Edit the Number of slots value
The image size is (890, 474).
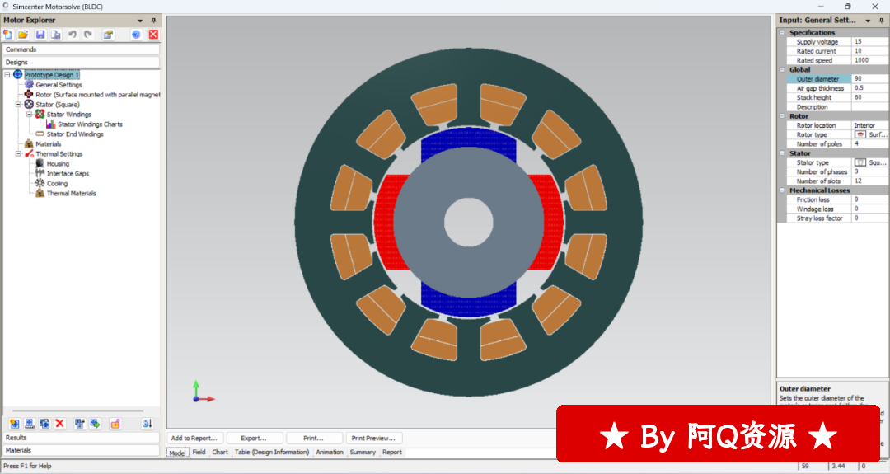tap(870, 181)
